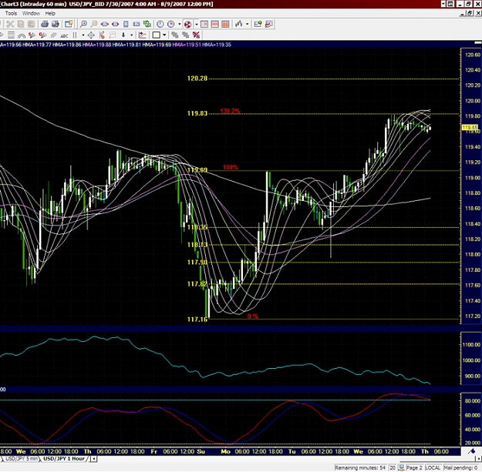Select the parallel channel lines tool
This screenshot has width=482, height=472.
click(53, 35)
